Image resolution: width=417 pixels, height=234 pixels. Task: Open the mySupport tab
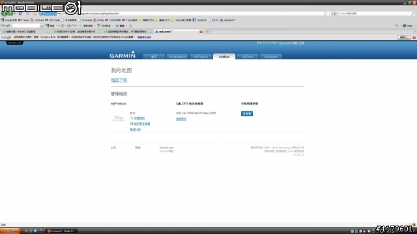coord(271,57)
